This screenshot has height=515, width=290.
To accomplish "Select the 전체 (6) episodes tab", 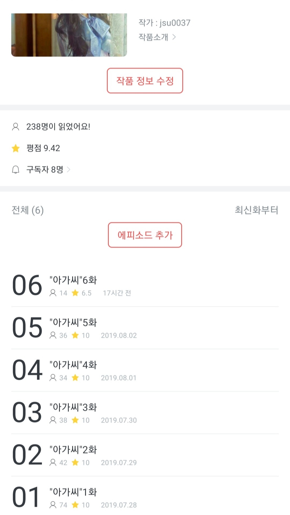I will coord(28,210).
